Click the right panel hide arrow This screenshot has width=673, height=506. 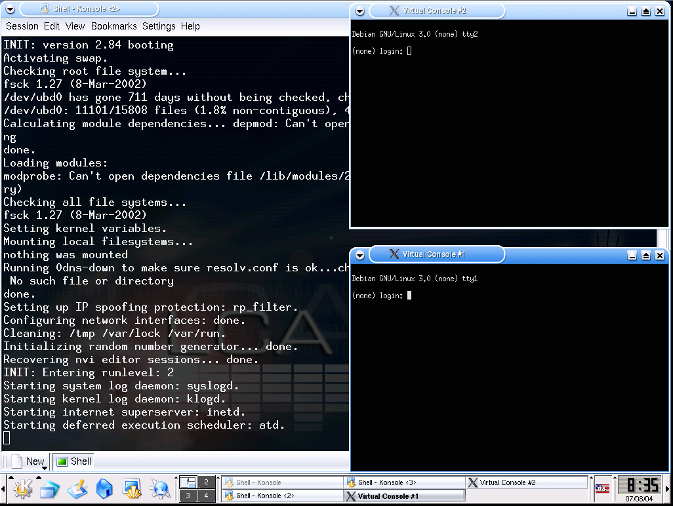point(668,489)
